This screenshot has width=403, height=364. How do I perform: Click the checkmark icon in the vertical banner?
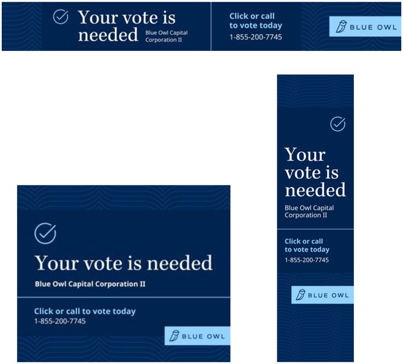coord(337,124)
